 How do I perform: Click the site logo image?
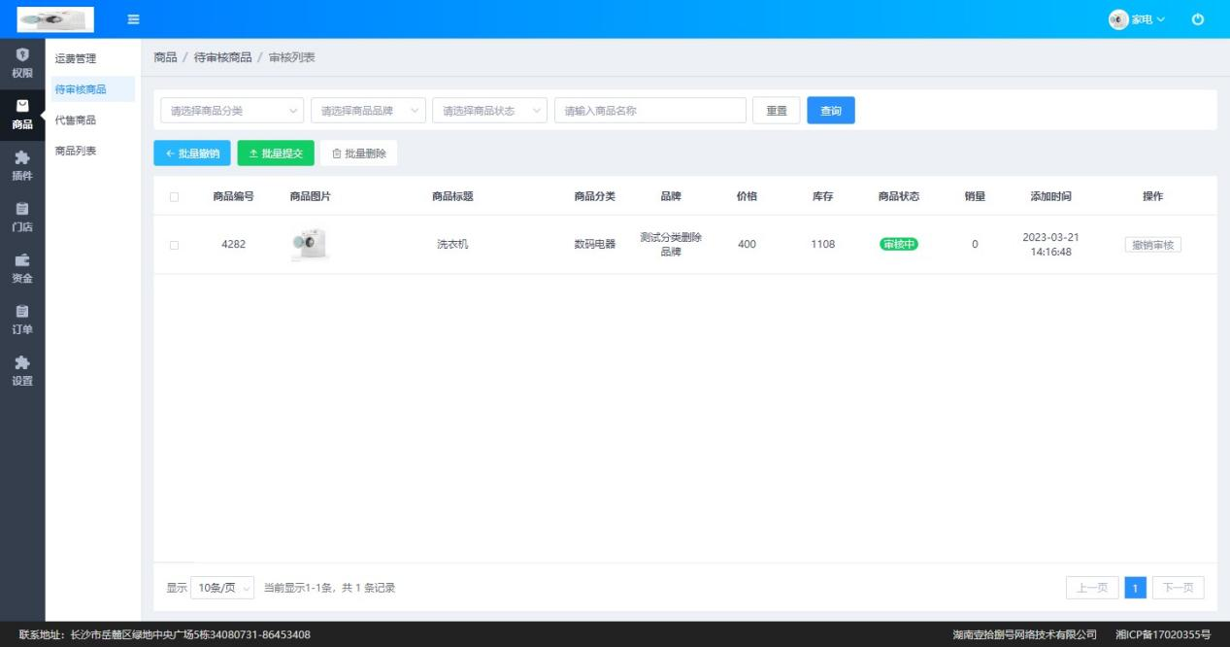[55, 19]
